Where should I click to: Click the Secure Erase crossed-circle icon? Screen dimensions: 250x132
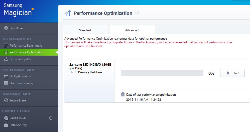pos(6,100)
